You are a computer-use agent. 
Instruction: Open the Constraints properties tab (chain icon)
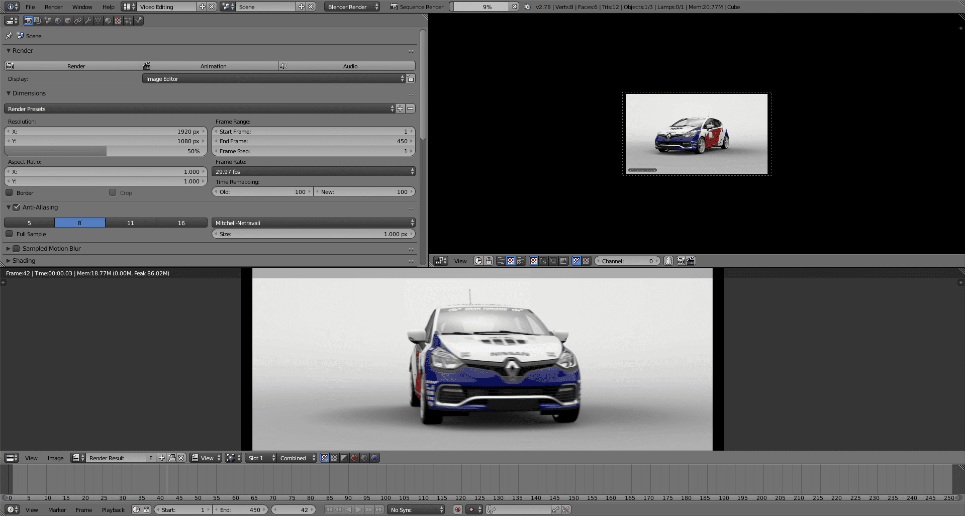point(78,21)
